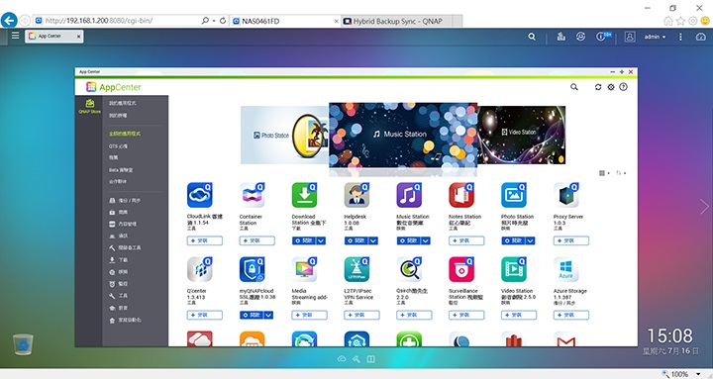Click the browser address bar URL field
This screenshot has width=713, height=379.
(118, 21)
